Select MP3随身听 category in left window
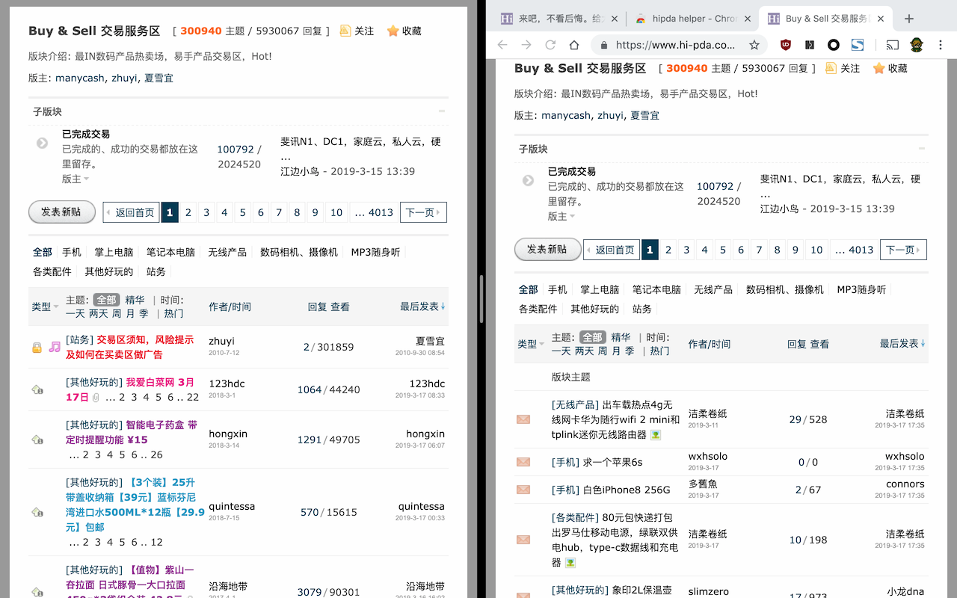 click(375, 252)
